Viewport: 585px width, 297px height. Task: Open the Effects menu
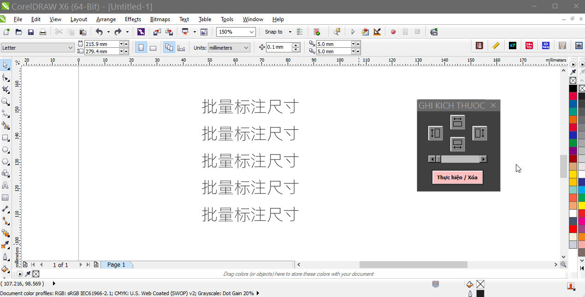click(133, 19)
